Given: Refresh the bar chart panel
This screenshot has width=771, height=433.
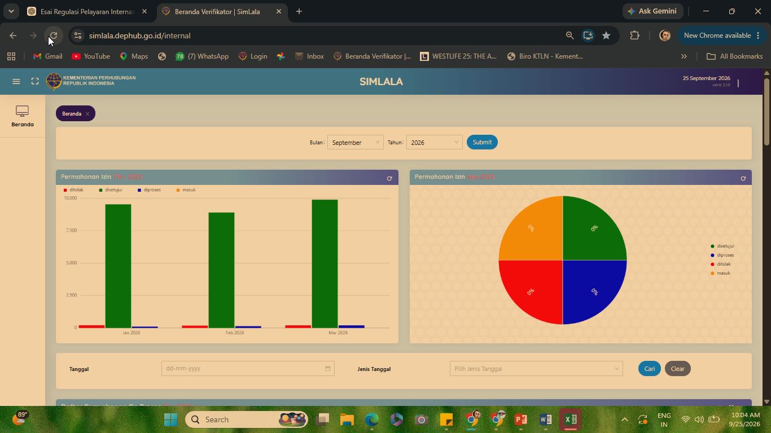Looking at the screenshot, I should point(389,178).
